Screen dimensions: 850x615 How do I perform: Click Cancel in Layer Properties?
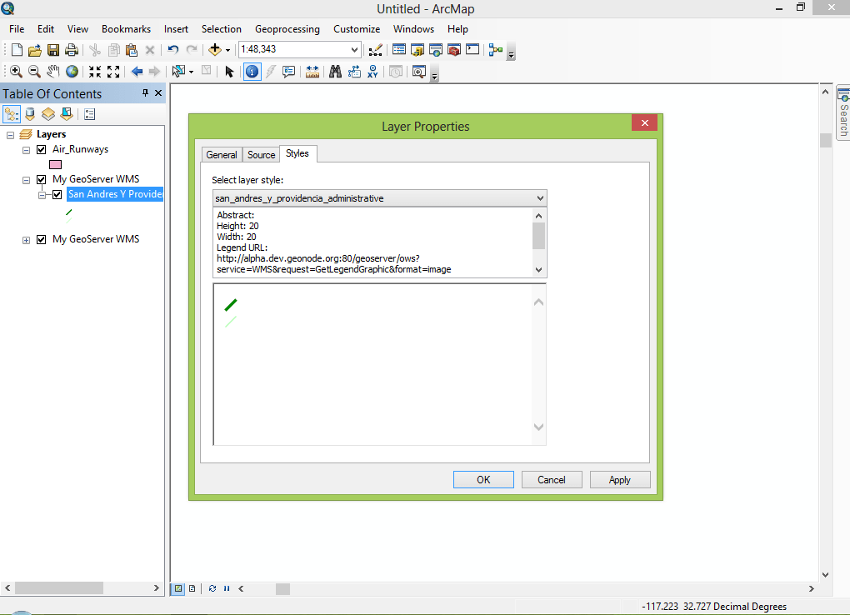(552, 480)
